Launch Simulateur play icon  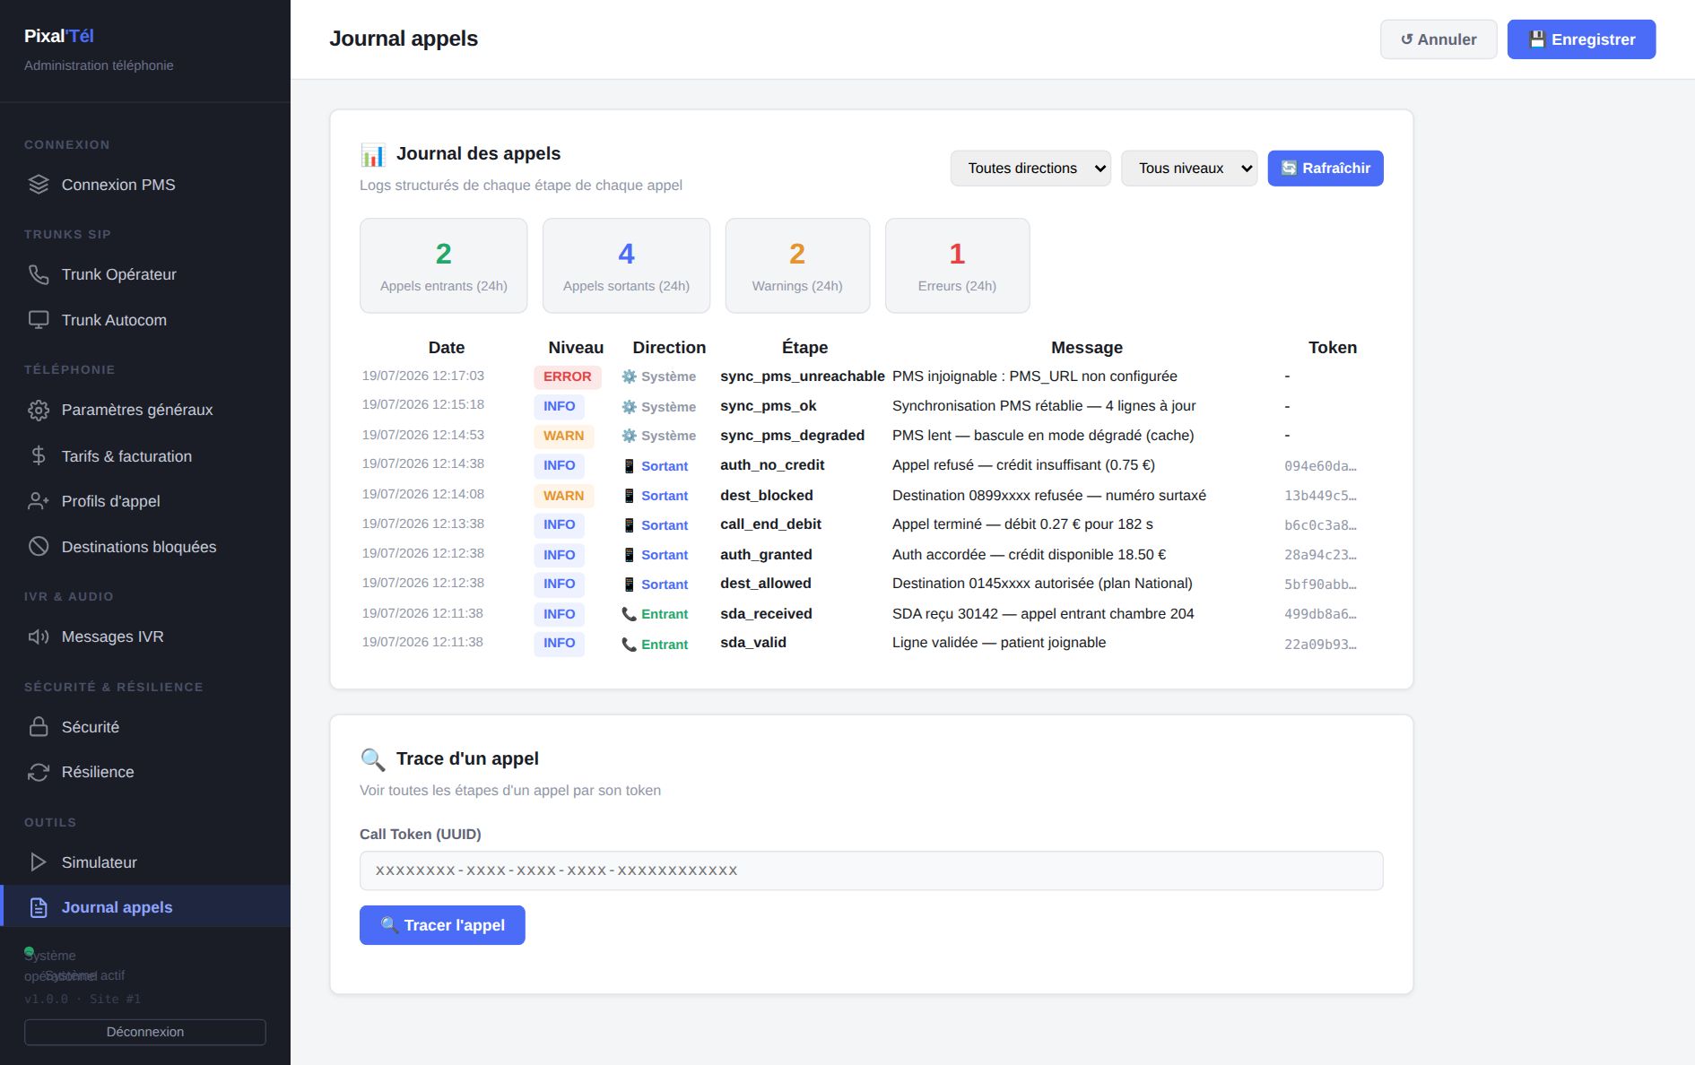pyautogui.click(x=39, y=862)
